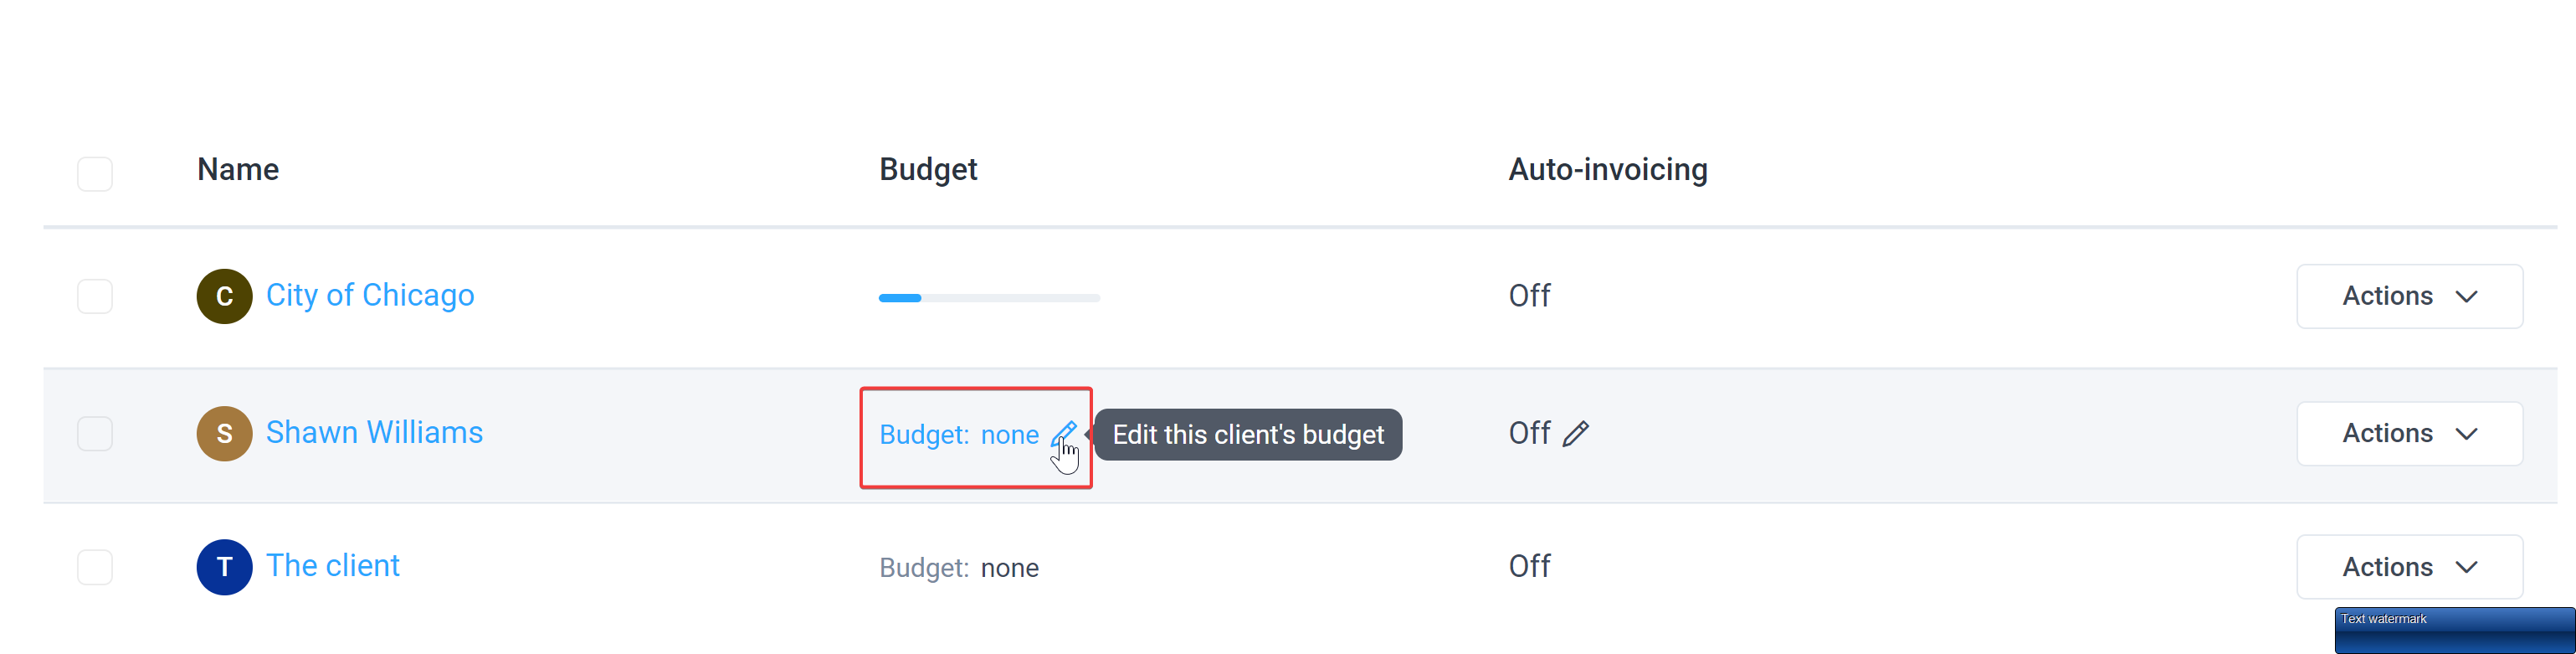This screenshot has width=2576, height=654.
Task: Open The client link
Action: point(333,565)
